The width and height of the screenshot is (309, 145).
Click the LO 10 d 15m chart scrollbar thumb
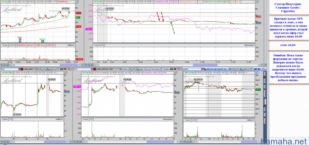click(55, 141)
